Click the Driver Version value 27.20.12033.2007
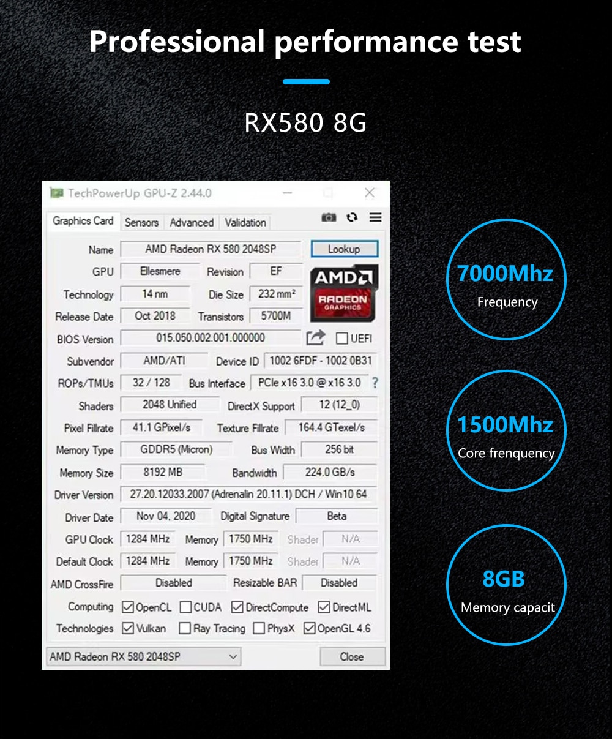Image resolution: width=612 pixels, height=739 pixels. pyautogui.click(x=248, y=494)
